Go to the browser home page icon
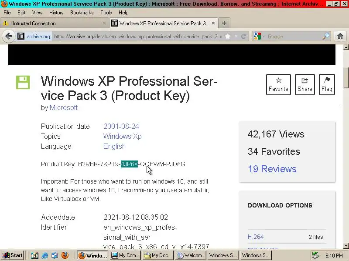The width and height of the screenshot is (349, 261). (x=340, y=36)
